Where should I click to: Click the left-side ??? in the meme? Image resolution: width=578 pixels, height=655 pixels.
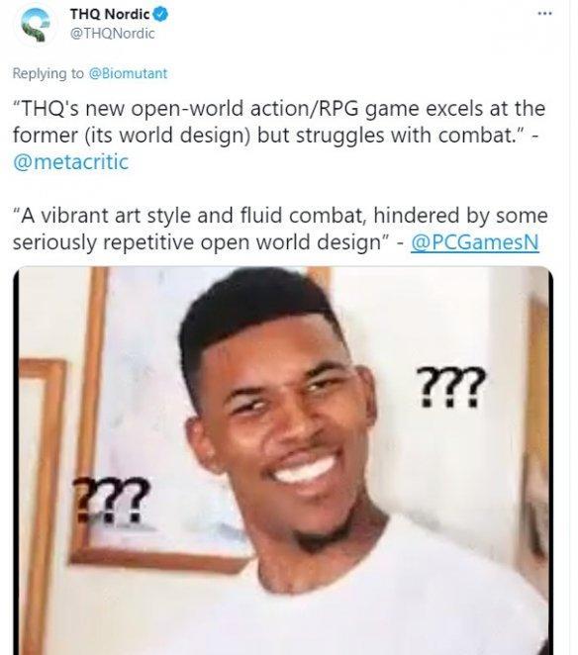[111, 500]
